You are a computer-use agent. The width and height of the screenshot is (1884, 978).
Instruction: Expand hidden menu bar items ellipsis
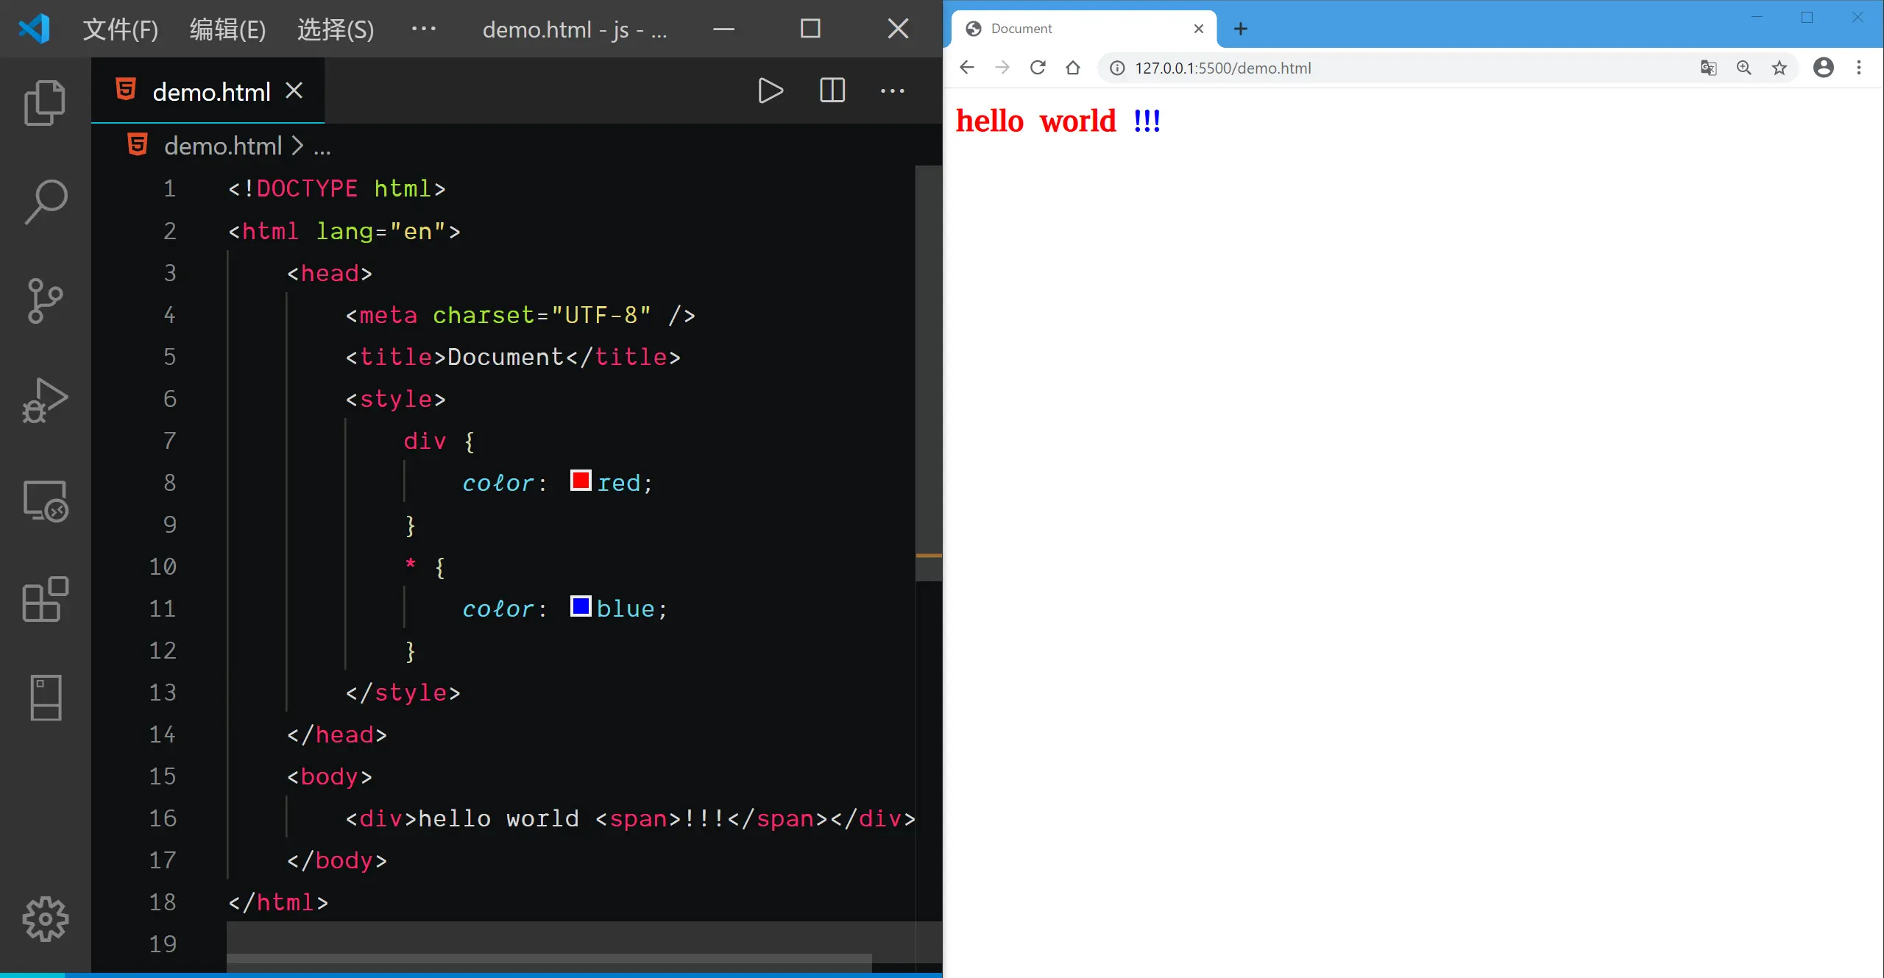coord(423,29)
